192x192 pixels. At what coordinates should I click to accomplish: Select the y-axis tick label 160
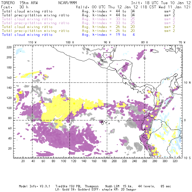[x=9, y=78]
